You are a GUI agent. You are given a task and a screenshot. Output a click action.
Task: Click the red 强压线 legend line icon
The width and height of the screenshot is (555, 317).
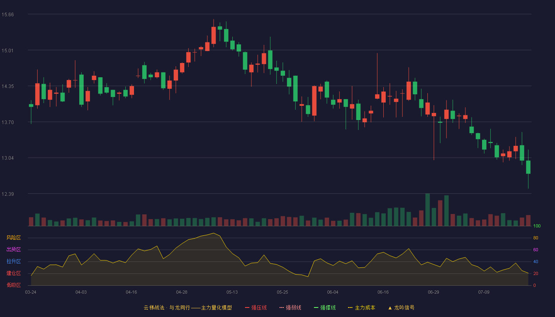247,307
